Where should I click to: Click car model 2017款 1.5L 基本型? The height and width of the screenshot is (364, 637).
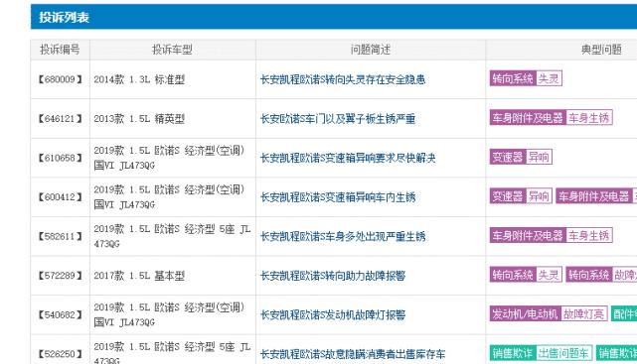pos(139,276)
